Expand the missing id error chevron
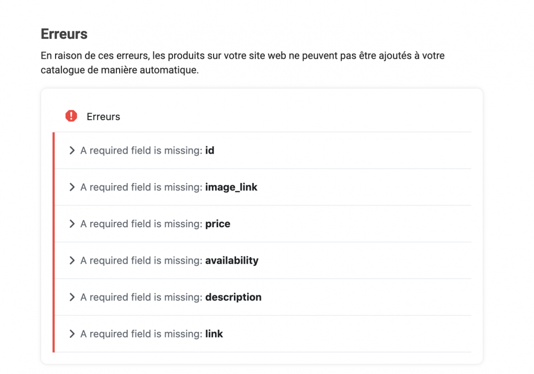534x374 pixels. click(x=72, y=150)
